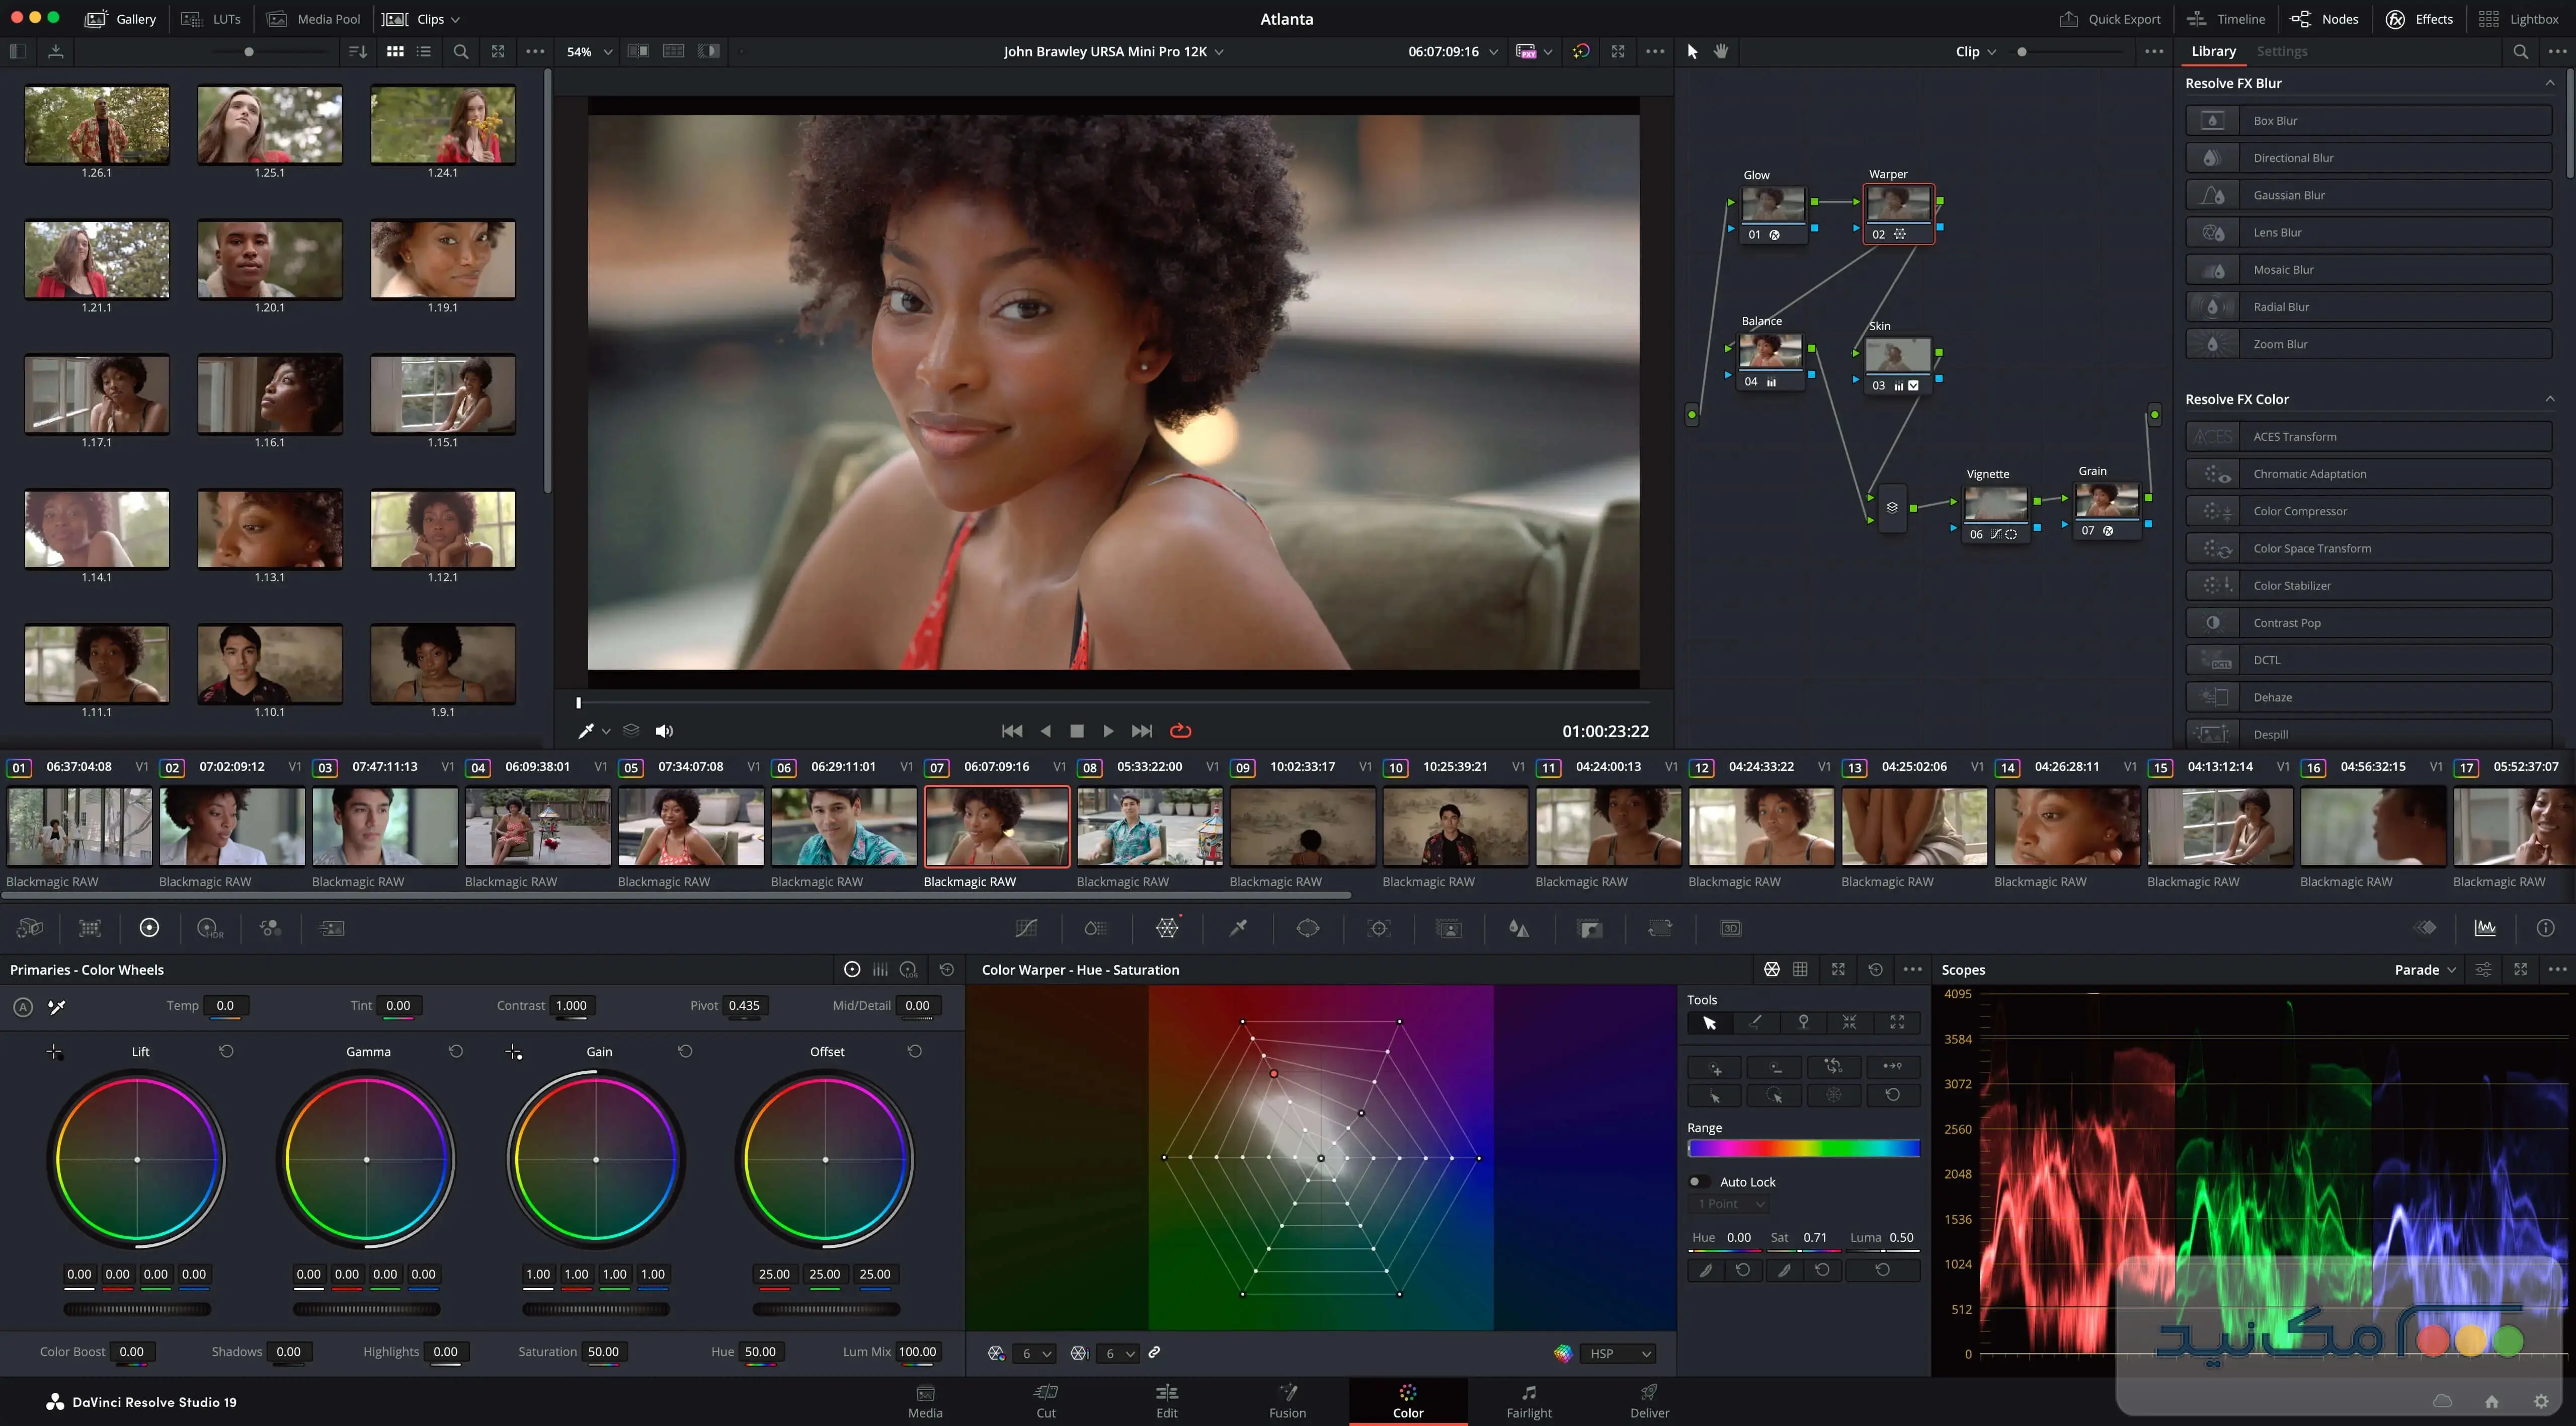This screenshot has height=1426, width=2576.
Task: Open the HSP color space dropdown
Action: [x=1617, y=1353]
